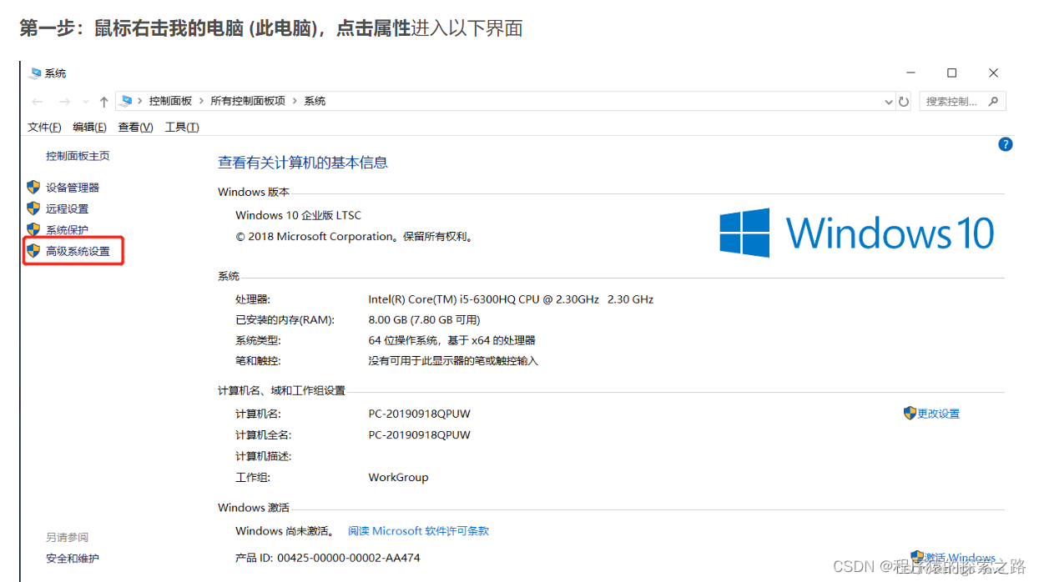The image size is (1039, 582).
Task: Click the 查看有关计算机的基本信息 heading
Action: (x=303, y=163)
